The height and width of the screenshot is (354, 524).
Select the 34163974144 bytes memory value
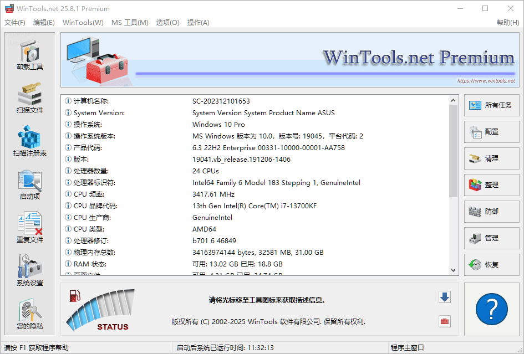(258, 253)
